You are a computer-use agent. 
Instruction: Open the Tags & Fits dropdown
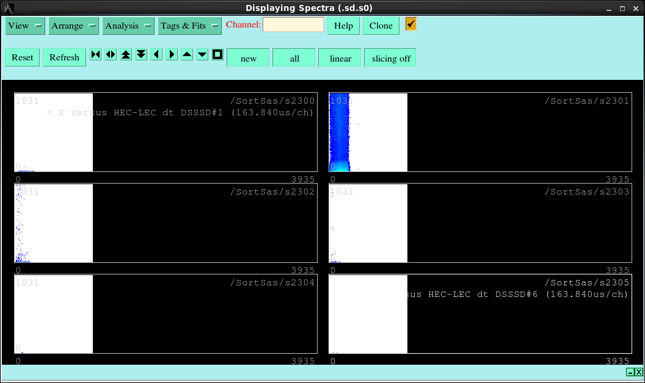[190, 26]
